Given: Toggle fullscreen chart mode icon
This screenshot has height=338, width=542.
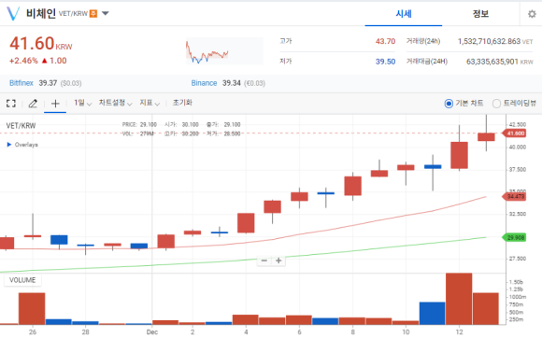Looking at the screenshot, I should [x=11, y=104].
